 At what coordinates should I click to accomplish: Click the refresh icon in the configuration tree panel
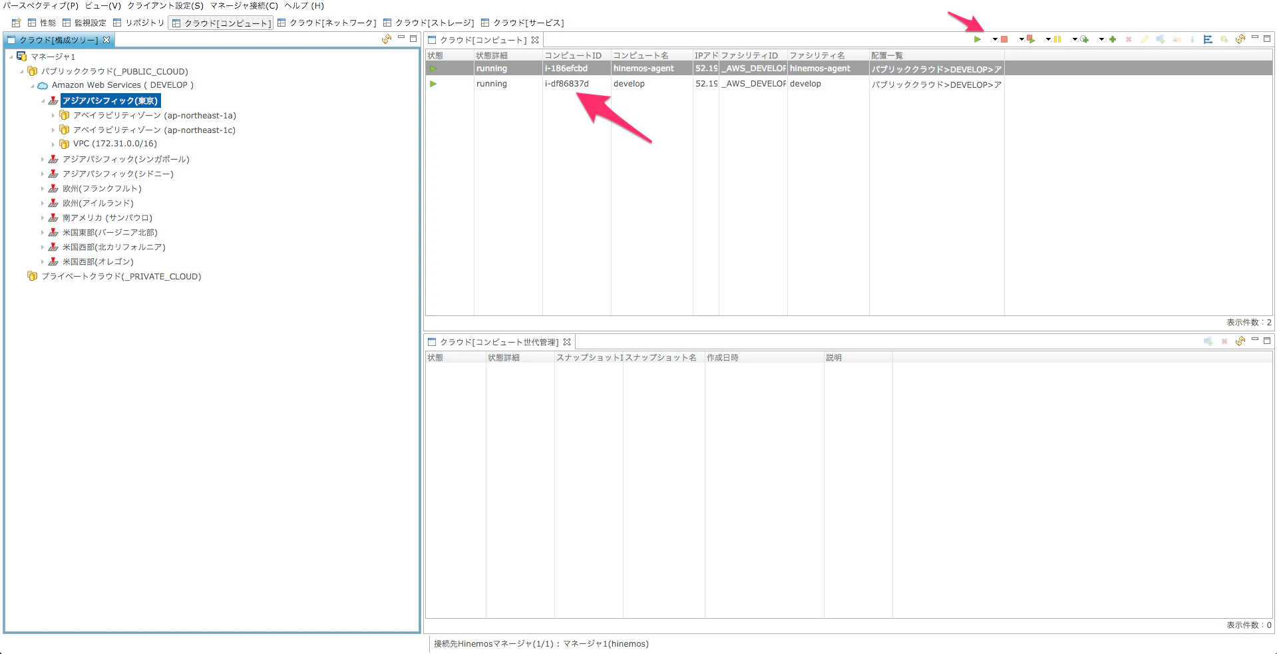click(387, 39)
